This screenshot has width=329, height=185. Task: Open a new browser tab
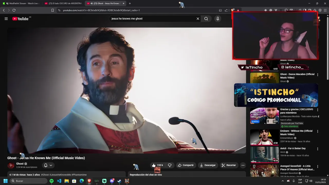coord(130,3)
